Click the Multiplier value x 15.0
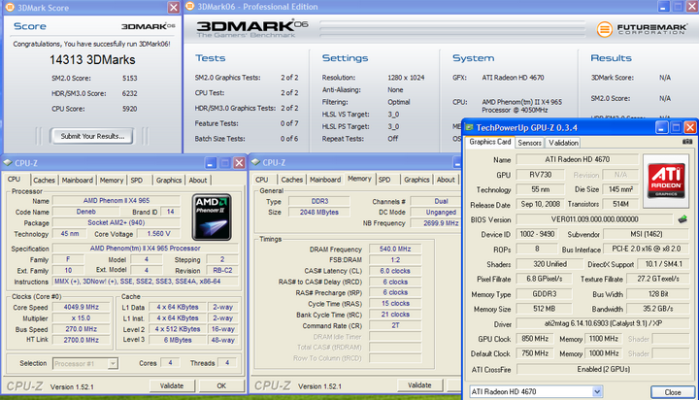The width and height of the screenshot is (699, 400). coord(81,318)
